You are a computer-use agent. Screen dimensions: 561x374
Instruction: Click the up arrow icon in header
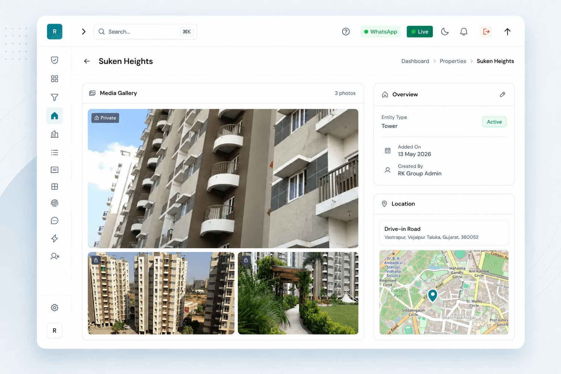coord(507,32)
